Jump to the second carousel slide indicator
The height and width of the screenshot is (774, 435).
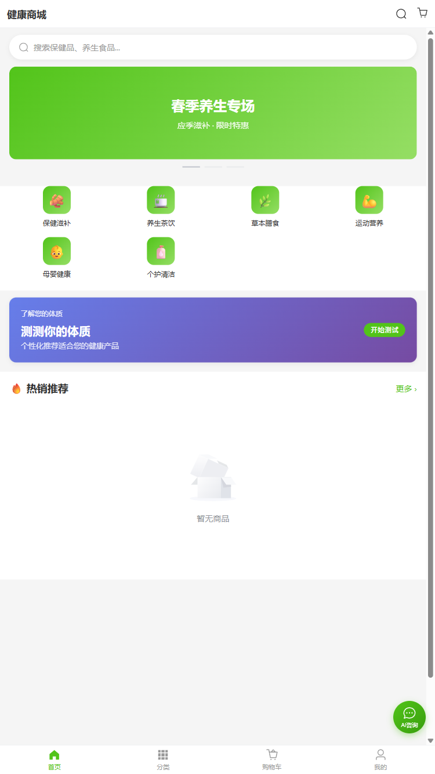[x=213, y=167]
